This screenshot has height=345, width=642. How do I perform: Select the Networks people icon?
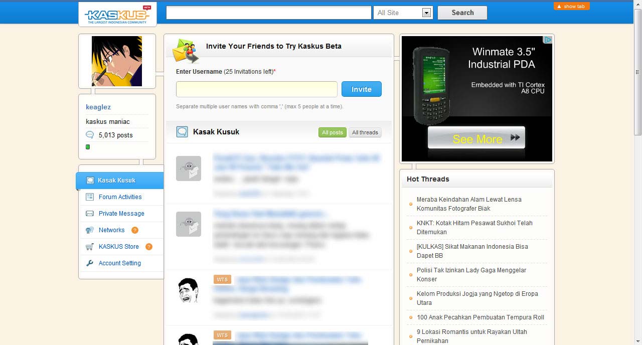click(90, 230)
